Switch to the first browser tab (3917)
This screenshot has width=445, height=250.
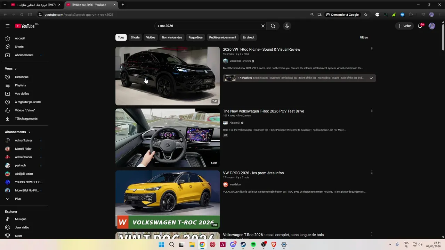37,5
